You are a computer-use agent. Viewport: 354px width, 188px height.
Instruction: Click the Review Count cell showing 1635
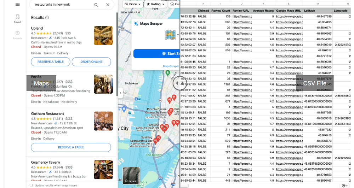pyautogui.click(x=221, y=118)
